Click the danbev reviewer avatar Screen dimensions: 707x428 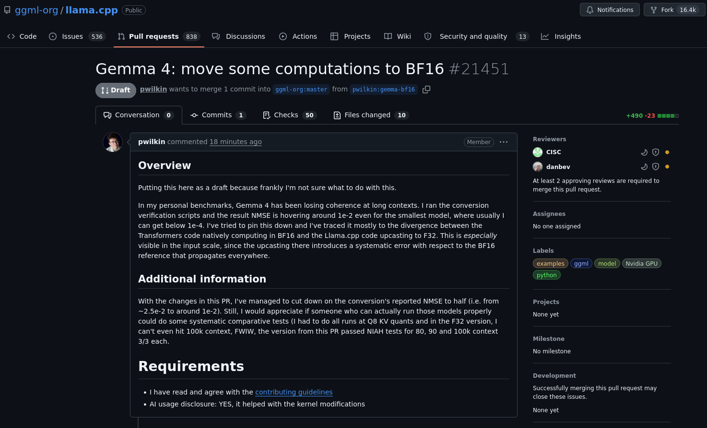point(538,167)
